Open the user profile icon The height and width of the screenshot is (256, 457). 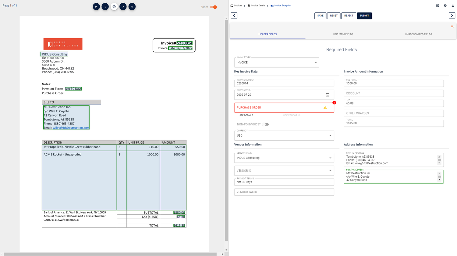[452, 5]
